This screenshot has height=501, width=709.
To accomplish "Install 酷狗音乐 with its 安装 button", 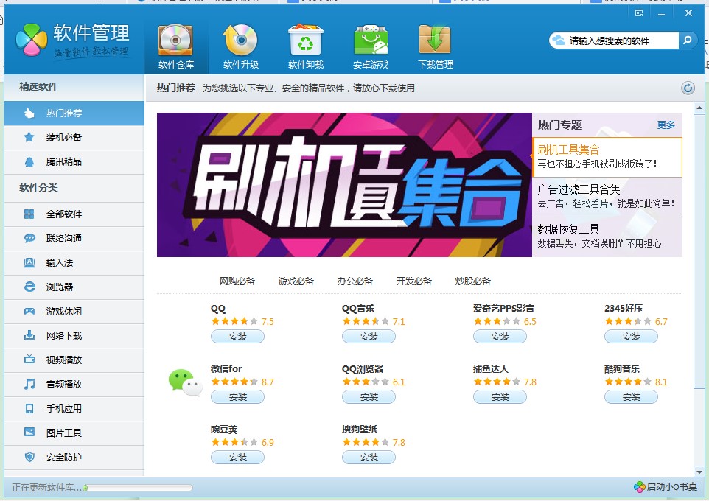I will [x=632, y=397].
